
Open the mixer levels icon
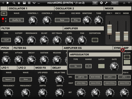tap(34, 3)
